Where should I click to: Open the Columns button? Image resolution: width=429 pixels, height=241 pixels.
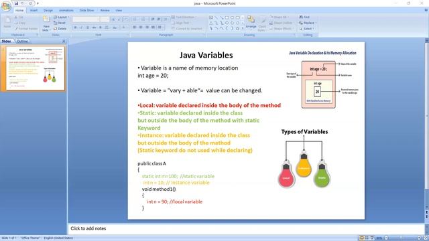tap(160, 27)
